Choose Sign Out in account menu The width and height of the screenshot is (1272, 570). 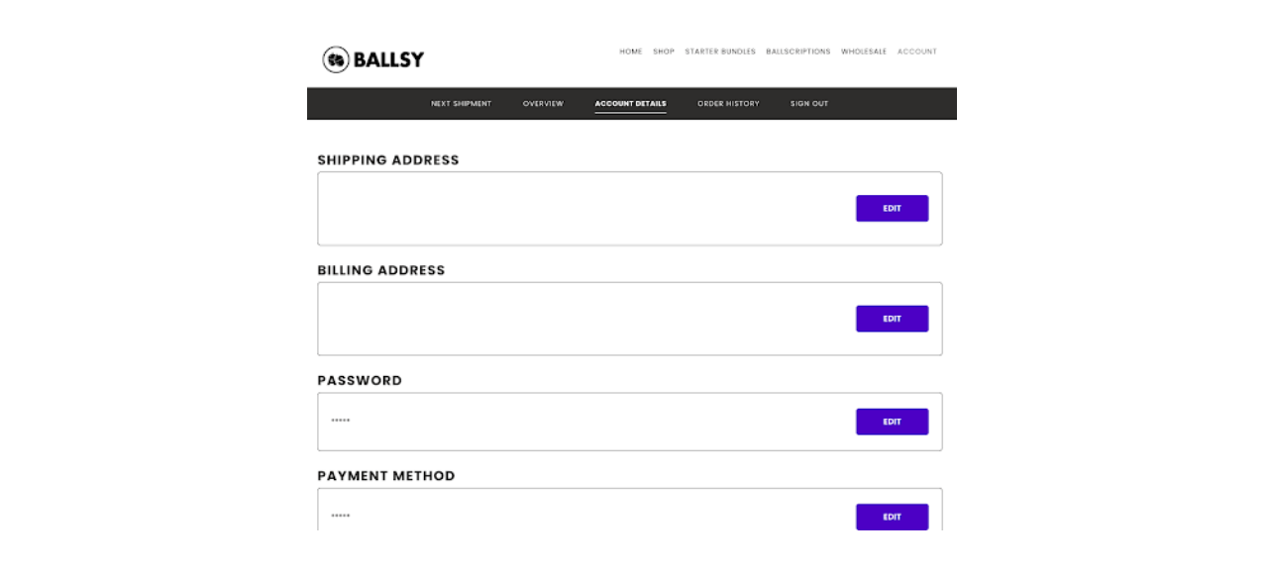pyautogui.click(x=809, y=104)
